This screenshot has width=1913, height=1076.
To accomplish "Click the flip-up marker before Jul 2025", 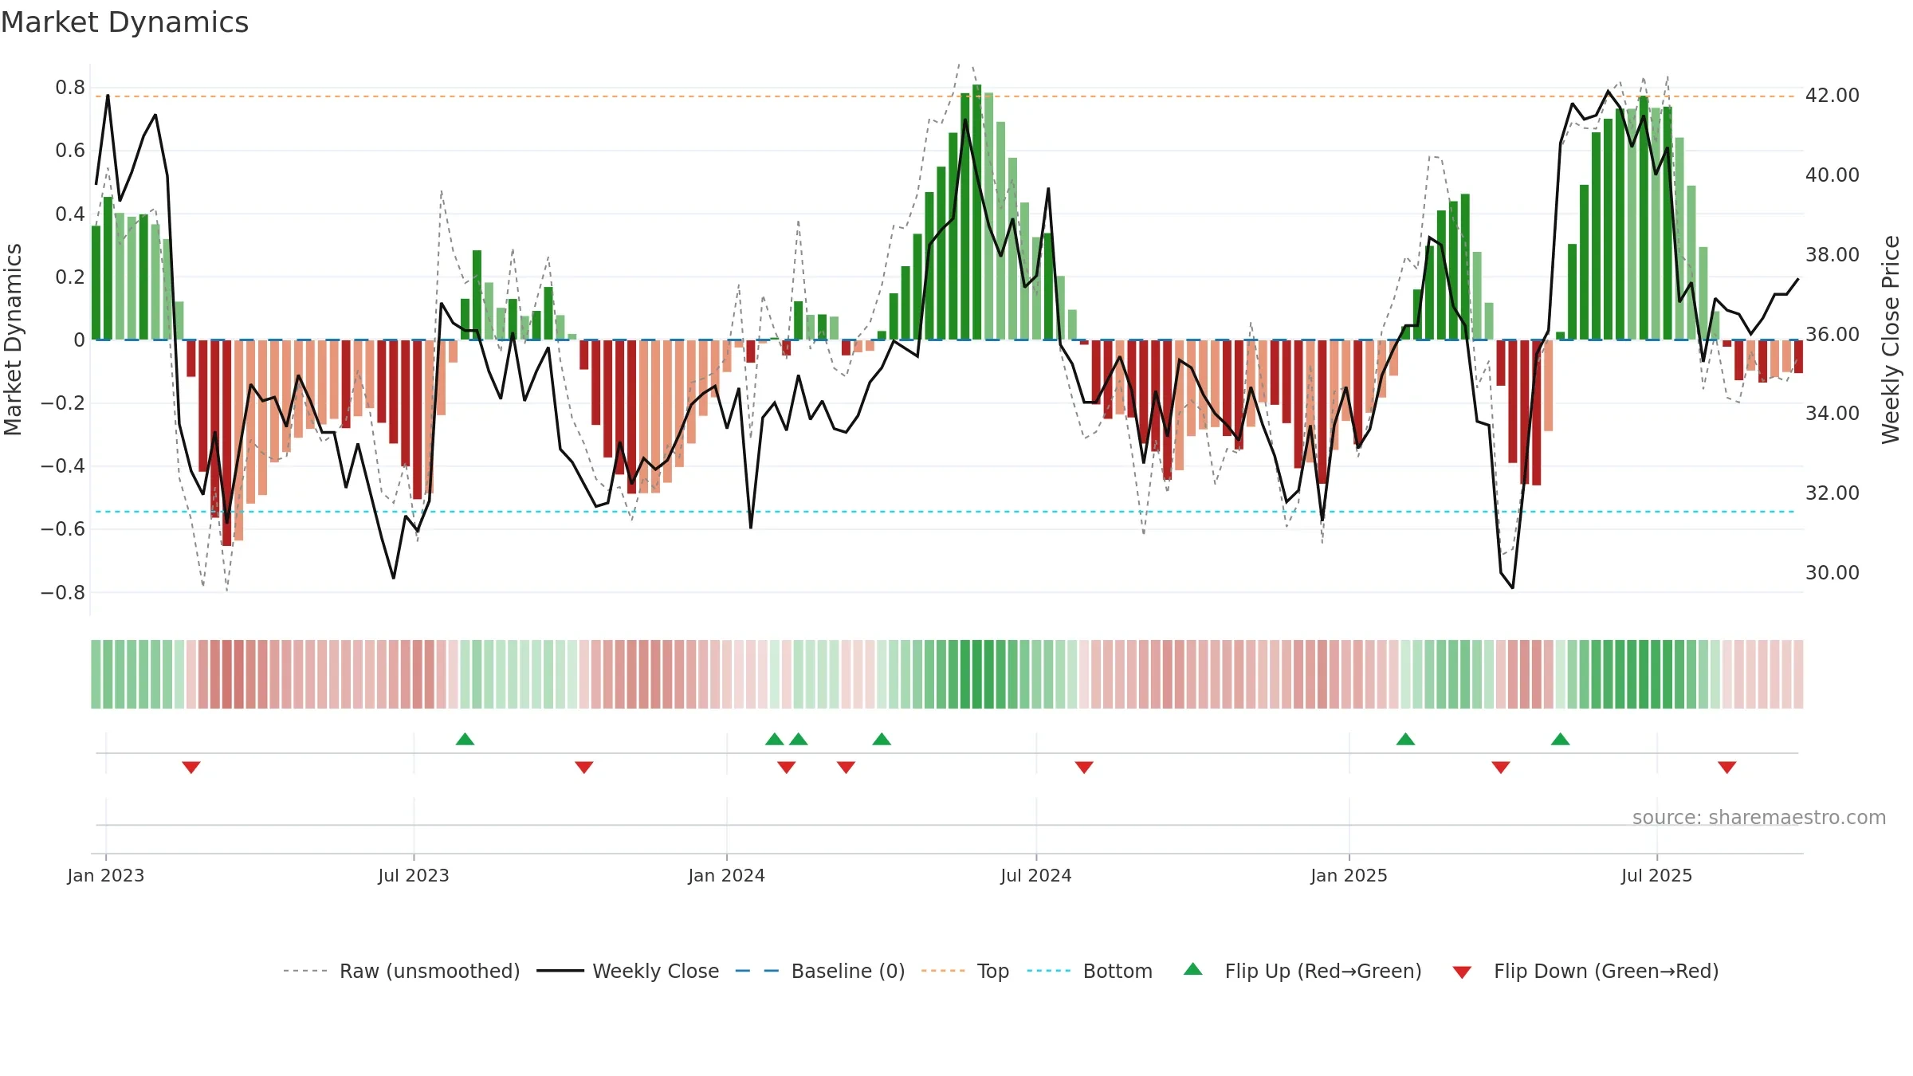I will 1561,739.
